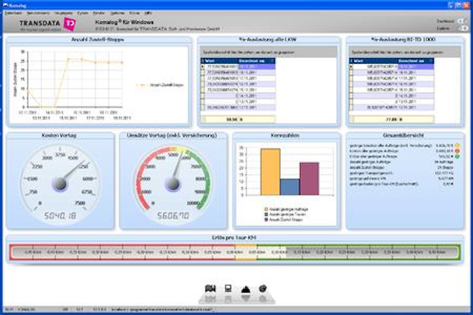Open the Datenbank menu

pos(13,13)
